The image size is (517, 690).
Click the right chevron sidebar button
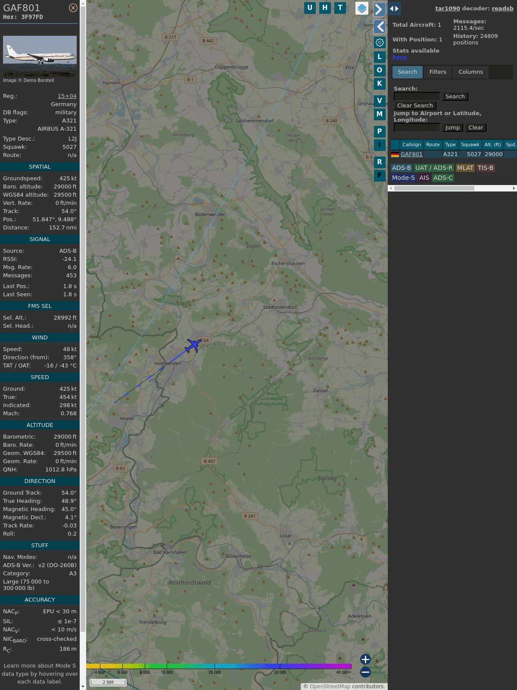(379, 9)
